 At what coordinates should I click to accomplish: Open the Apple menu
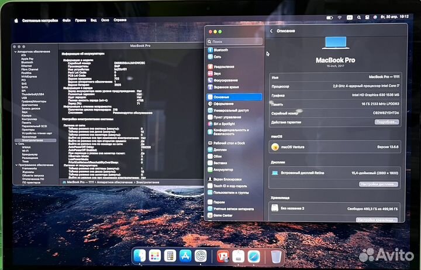16,20
